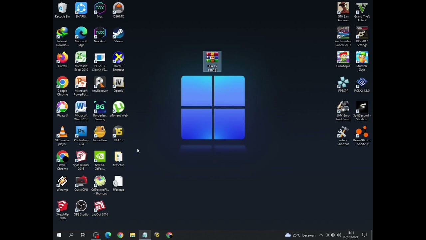Select fifasetup file with gear icon
This screenshot has width=426, height=240.
tap(118, 184)
